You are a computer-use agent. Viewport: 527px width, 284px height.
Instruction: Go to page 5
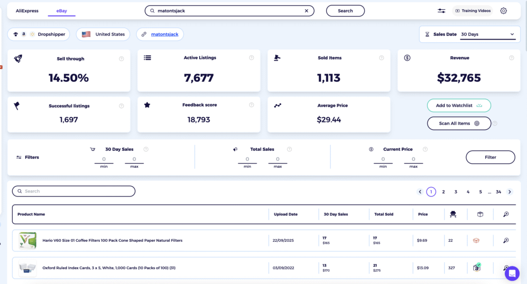(x=480, y=192)
